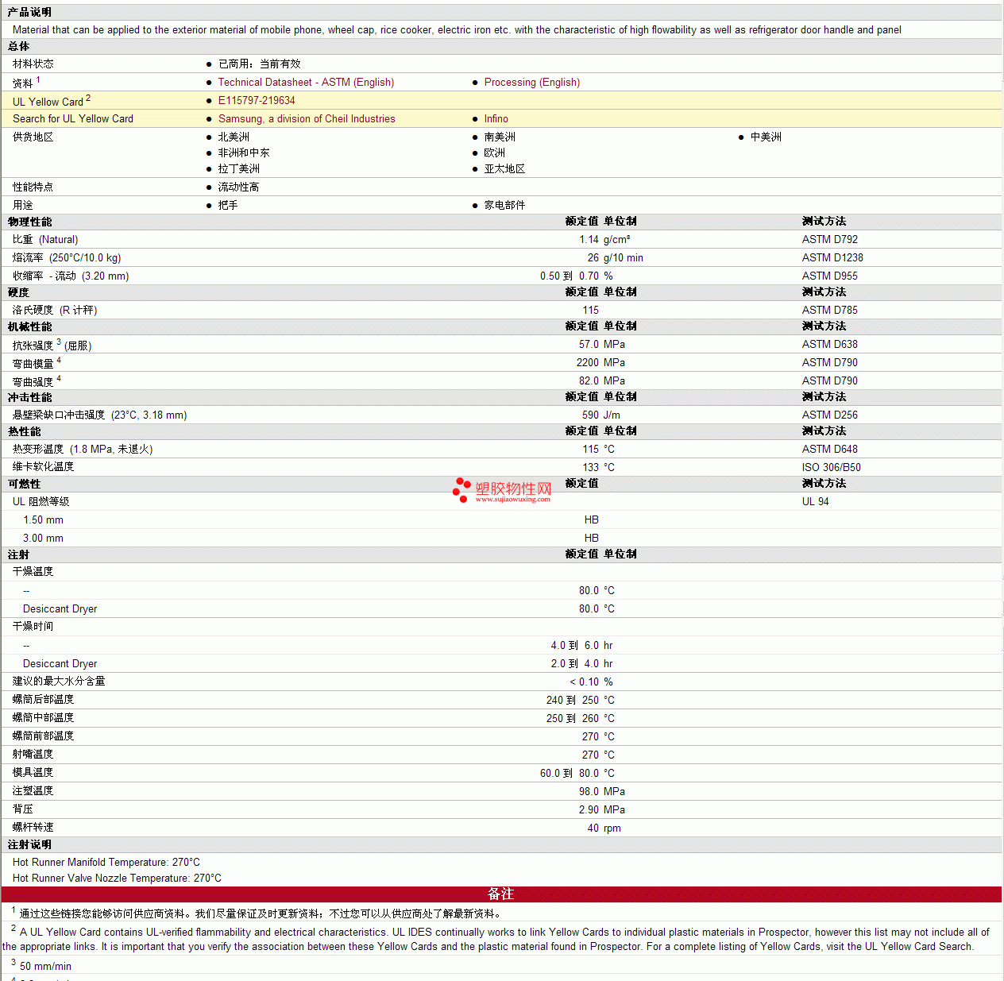This screenshot has height=981, width=1004.
Task: Click the 'Search for UL Yellow Card' label
Action: [x=73, y=119]
